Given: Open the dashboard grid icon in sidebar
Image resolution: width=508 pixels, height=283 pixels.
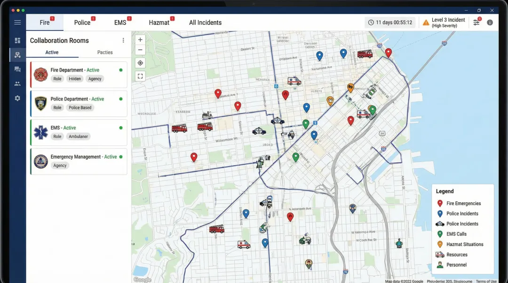Looking at the screenshot, I should pyautogui.click(x=17, y=40).
